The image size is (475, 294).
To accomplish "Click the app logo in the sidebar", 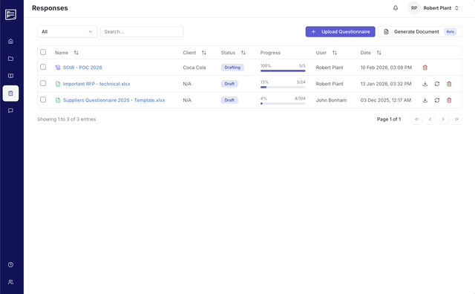I will click(10, 14).
